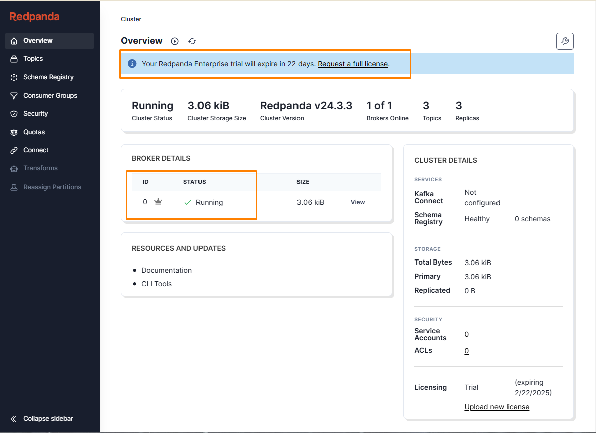596x433 pixels.
Task: Open the wrench settings button
Action: point(565,41)
